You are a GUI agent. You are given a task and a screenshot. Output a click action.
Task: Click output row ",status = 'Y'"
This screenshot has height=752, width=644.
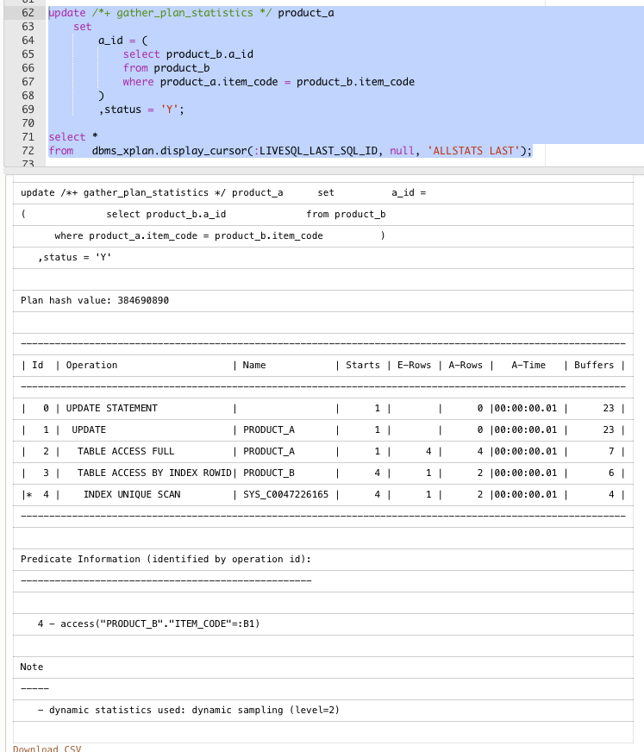click(323, 258)
